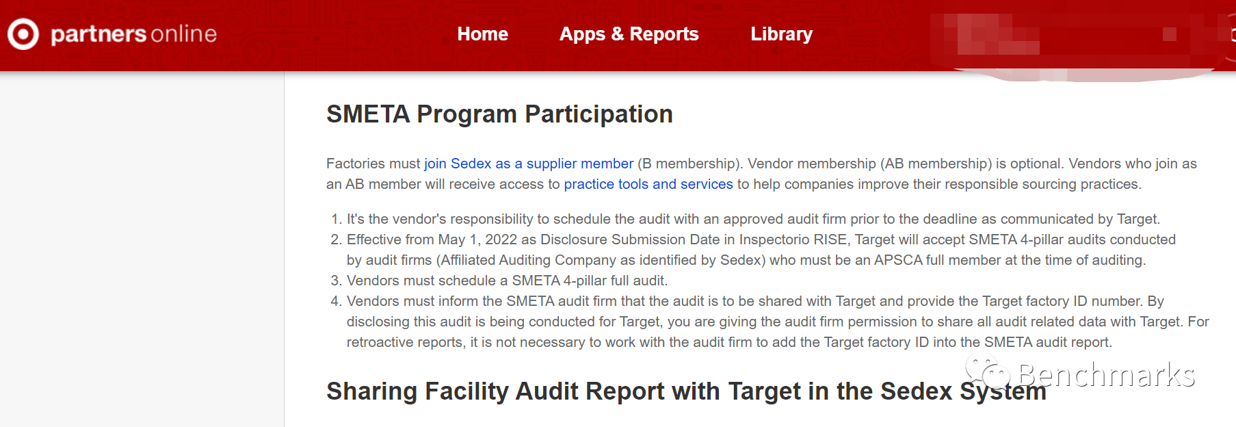Click list item about vendor's responsibility to schedule audit
Image resolution: width=1236 pixels, height=427 pixels.
(x=753, y=219)
